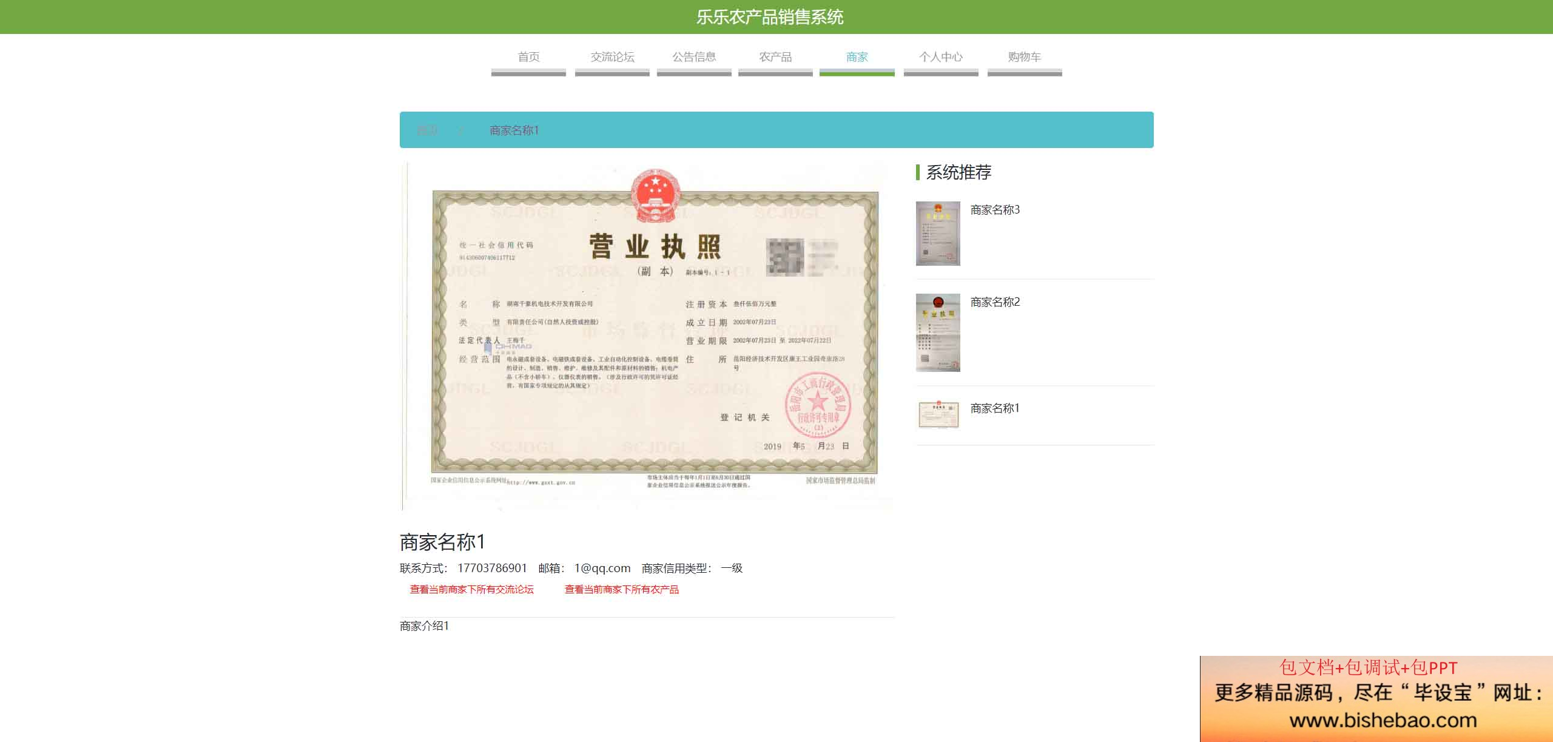Open the 交流论坛 navigation tab
1553x742 pixels.
[612, 58]
